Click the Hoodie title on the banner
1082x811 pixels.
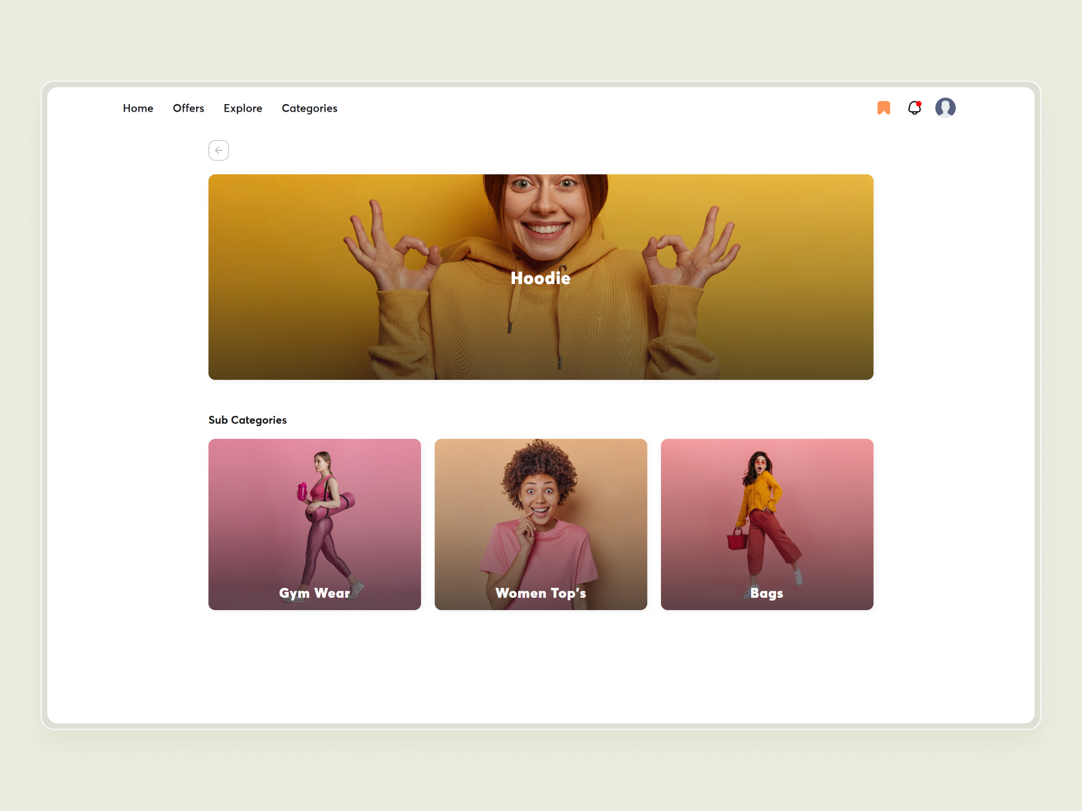pos(541,278)
